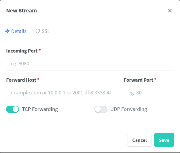Open the SSL tab
Screen dimensions: 180x153
[x=43, y=31]
